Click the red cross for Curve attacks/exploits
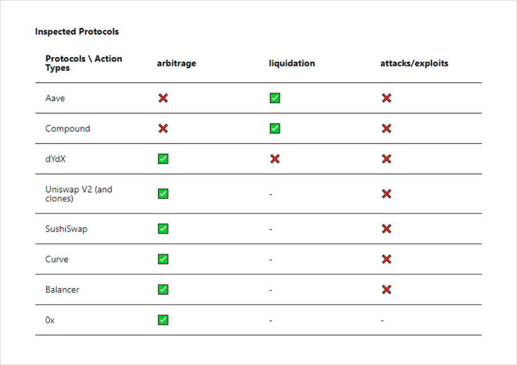 point(386,260)
